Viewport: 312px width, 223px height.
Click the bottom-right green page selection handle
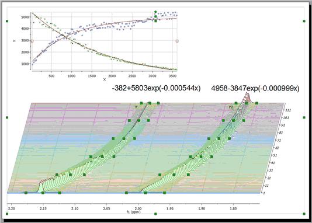click(x=304, y=214)
